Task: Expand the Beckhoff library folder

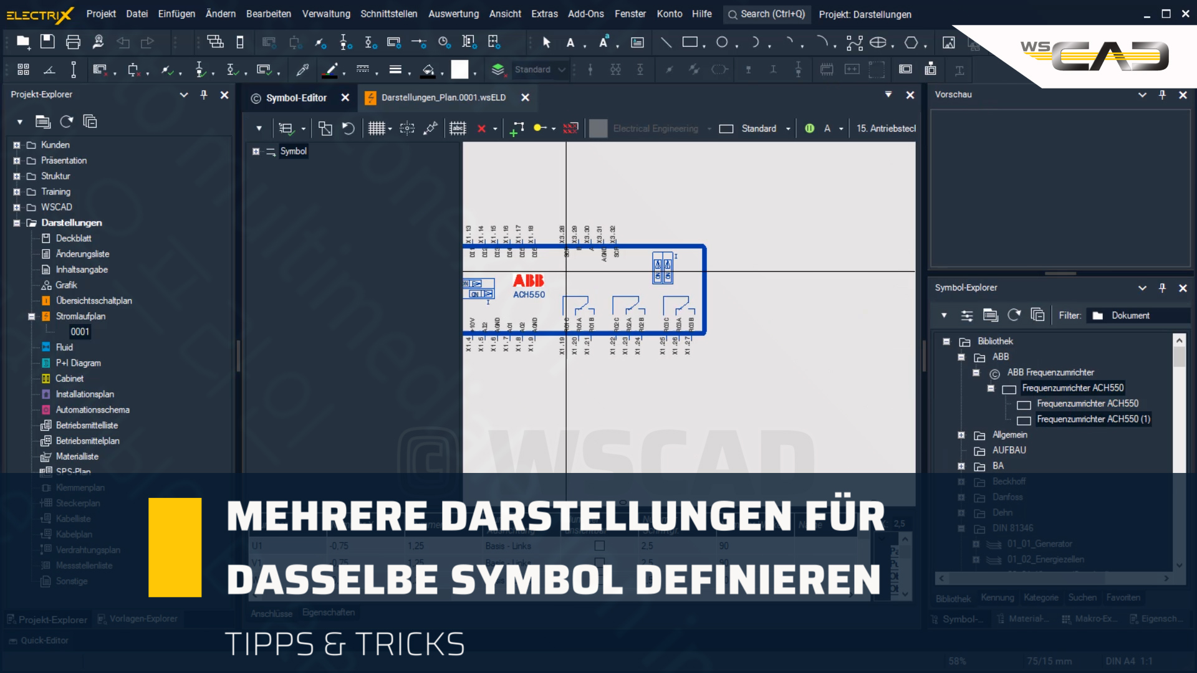Action: [961, 481]
